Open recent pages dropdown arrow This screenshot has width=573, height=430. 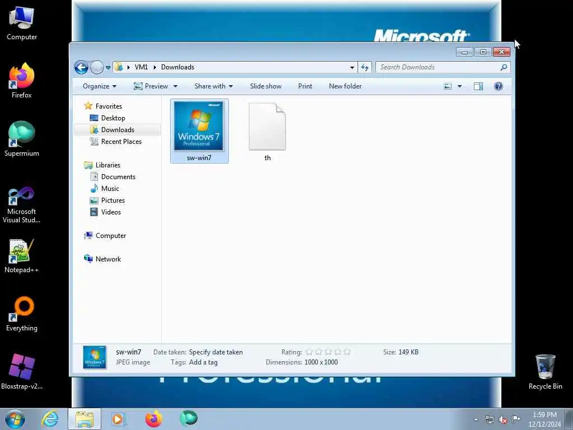pyautogui.click(x=108, y=68)
